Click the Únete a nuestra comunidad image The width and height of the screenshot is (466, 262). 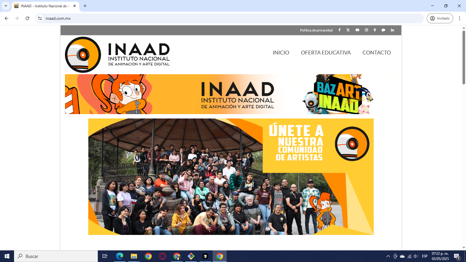[x=231, y=177]
